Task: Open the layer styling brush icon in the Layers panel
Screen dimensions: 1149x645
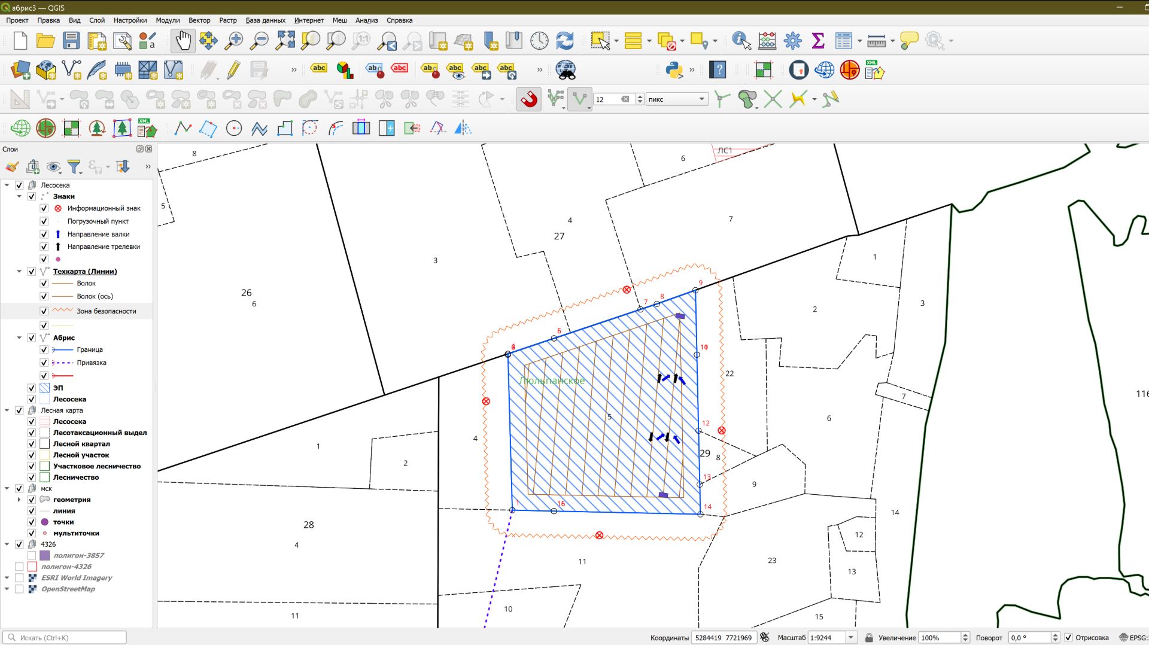Action: [x=12, y=166]
